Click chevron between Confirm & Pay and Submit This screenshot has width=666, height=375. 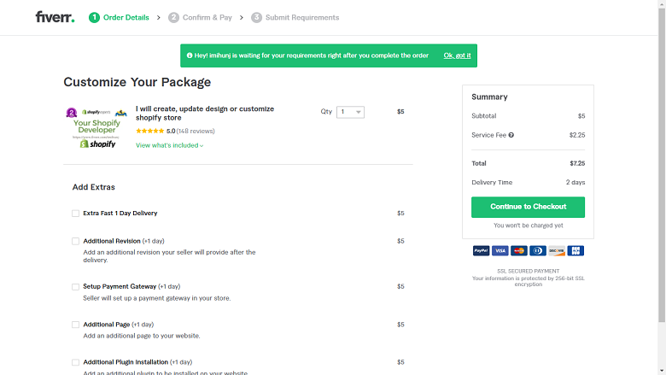[242, 17]
